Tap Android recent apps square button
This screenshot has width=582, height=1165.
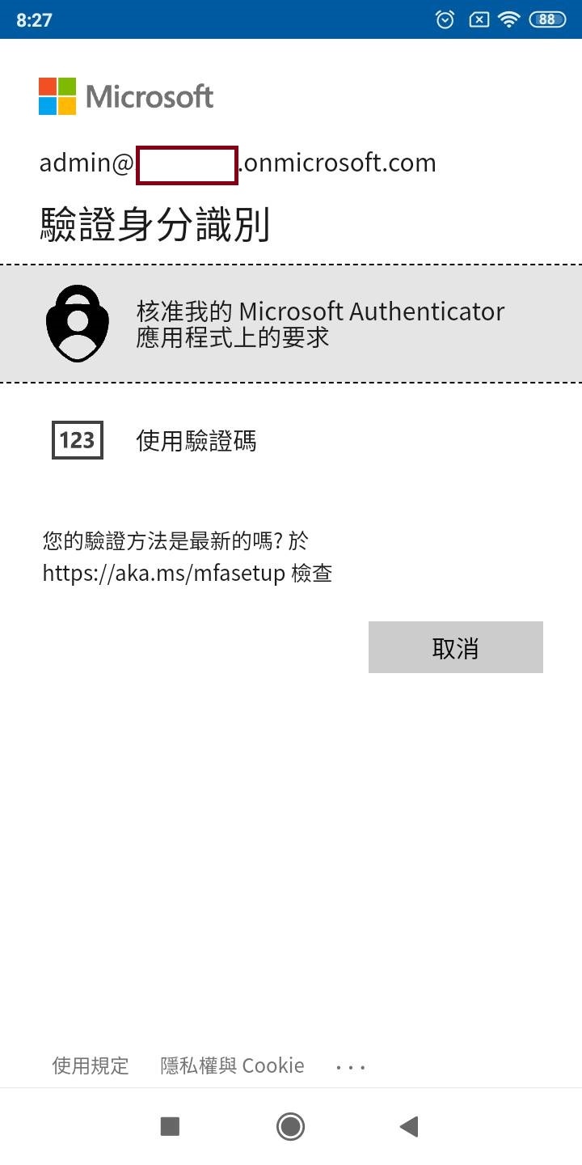tap(170, 1126)
